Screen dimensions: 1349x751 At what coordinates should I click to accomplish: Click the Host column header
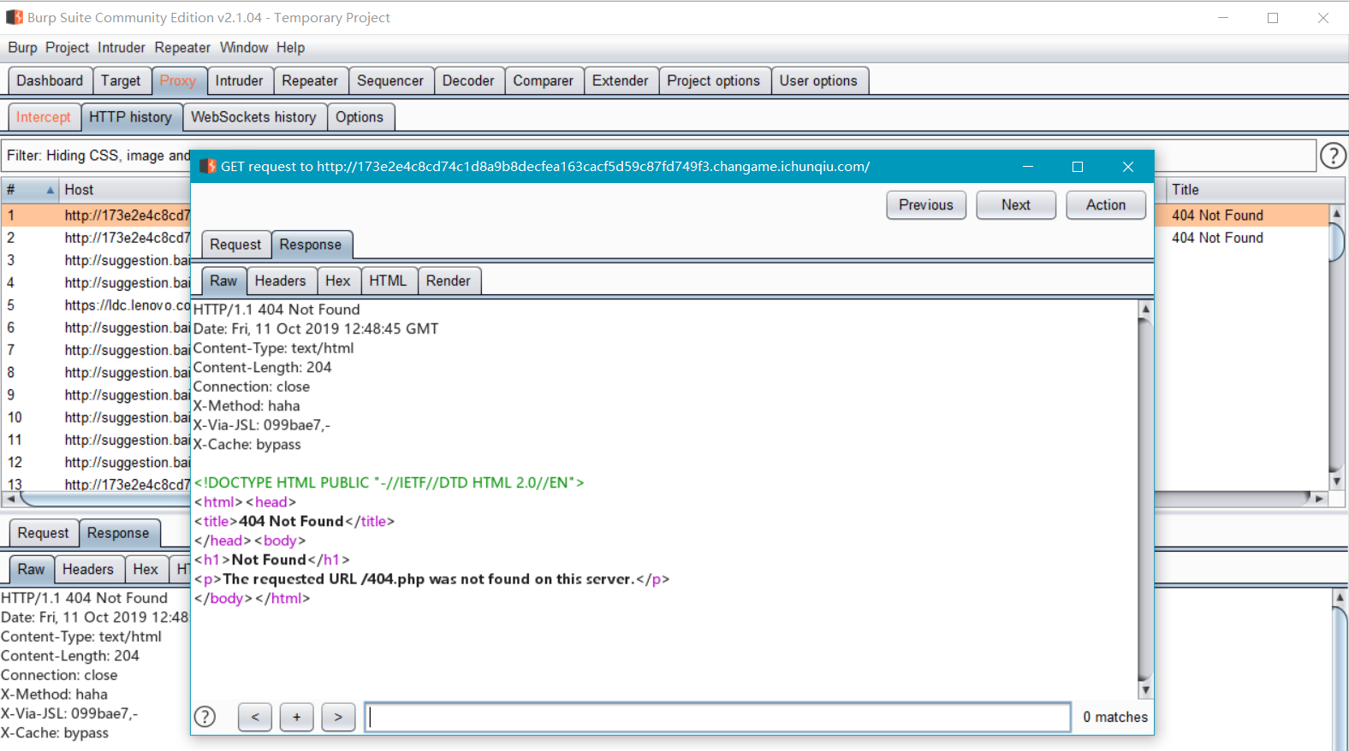click(x=127, y=190)
